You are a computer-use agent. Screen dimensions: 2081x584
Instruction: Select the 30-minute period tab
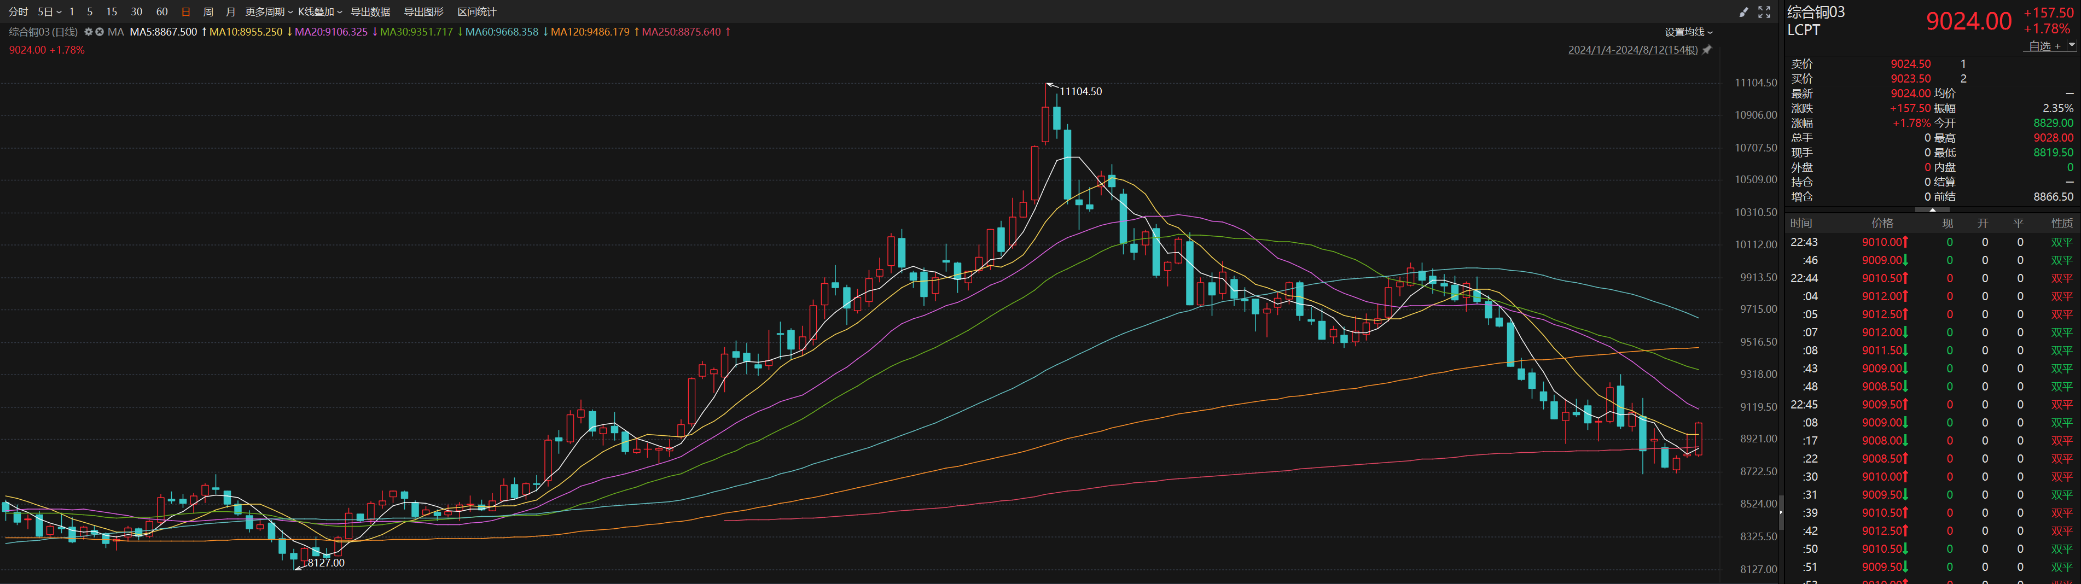pyautogui.click(x=137, y=12)
